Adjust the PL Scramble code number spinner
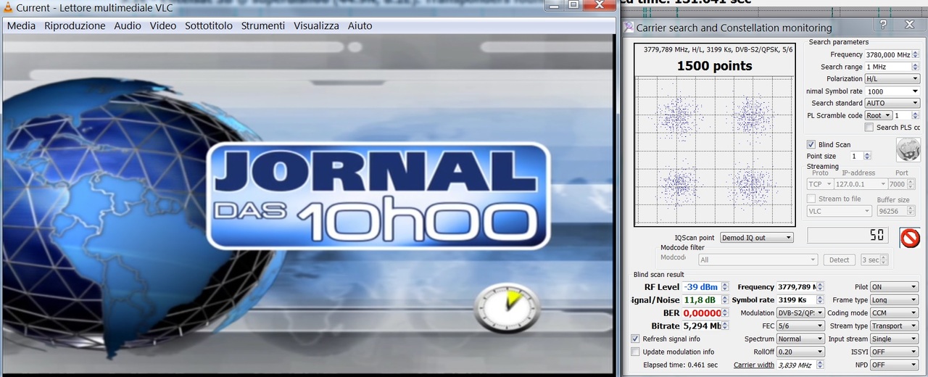Image resolution: width=928 pixels, height=377 pixels. point(916,115)
